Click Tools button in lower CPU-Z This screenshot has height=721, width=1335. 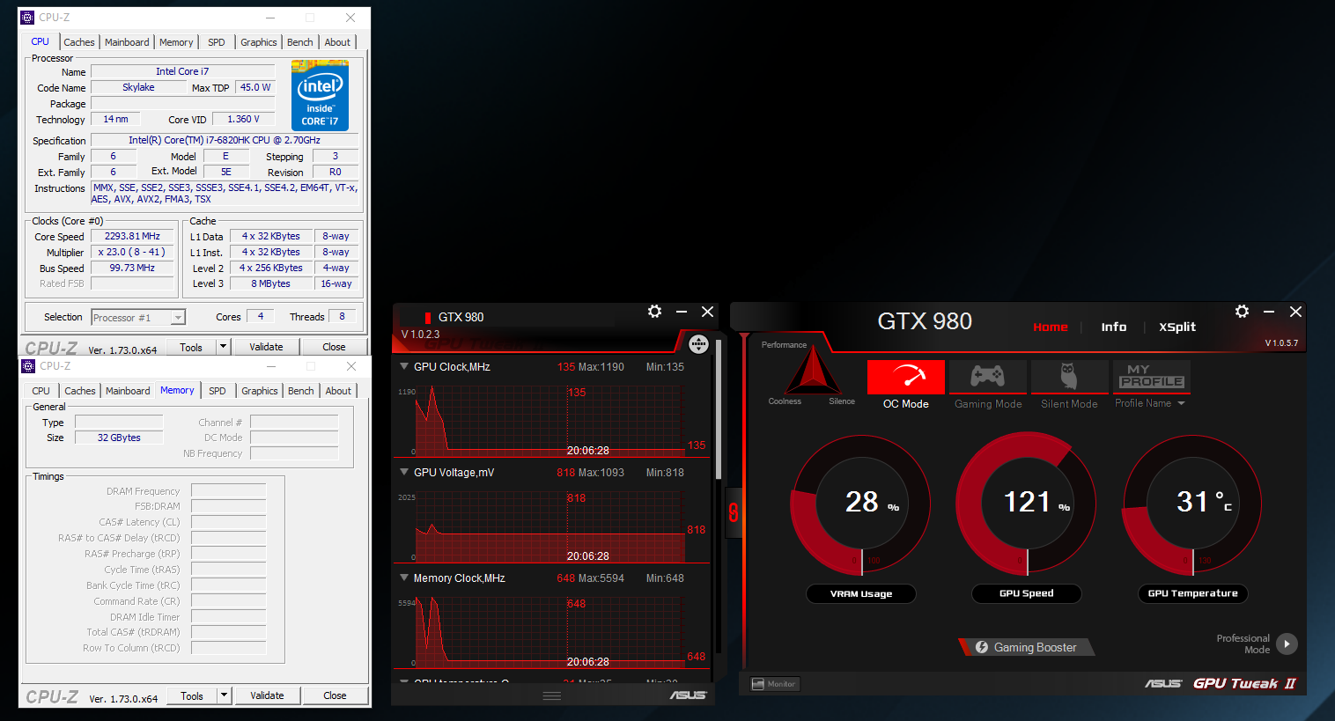click(192, 695)
